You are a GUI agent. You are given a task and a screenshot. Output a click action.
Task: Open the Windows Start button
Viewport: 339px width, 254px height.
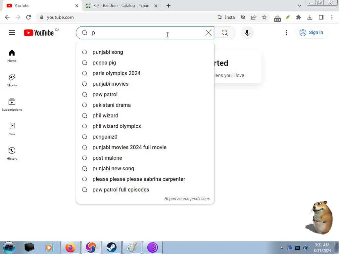pyautogui.click(x=9, y=247)
